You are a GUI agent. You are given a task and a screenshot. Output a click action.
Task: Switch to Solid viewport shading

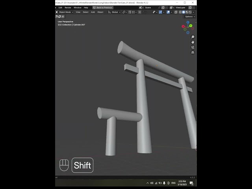[183, 12]
